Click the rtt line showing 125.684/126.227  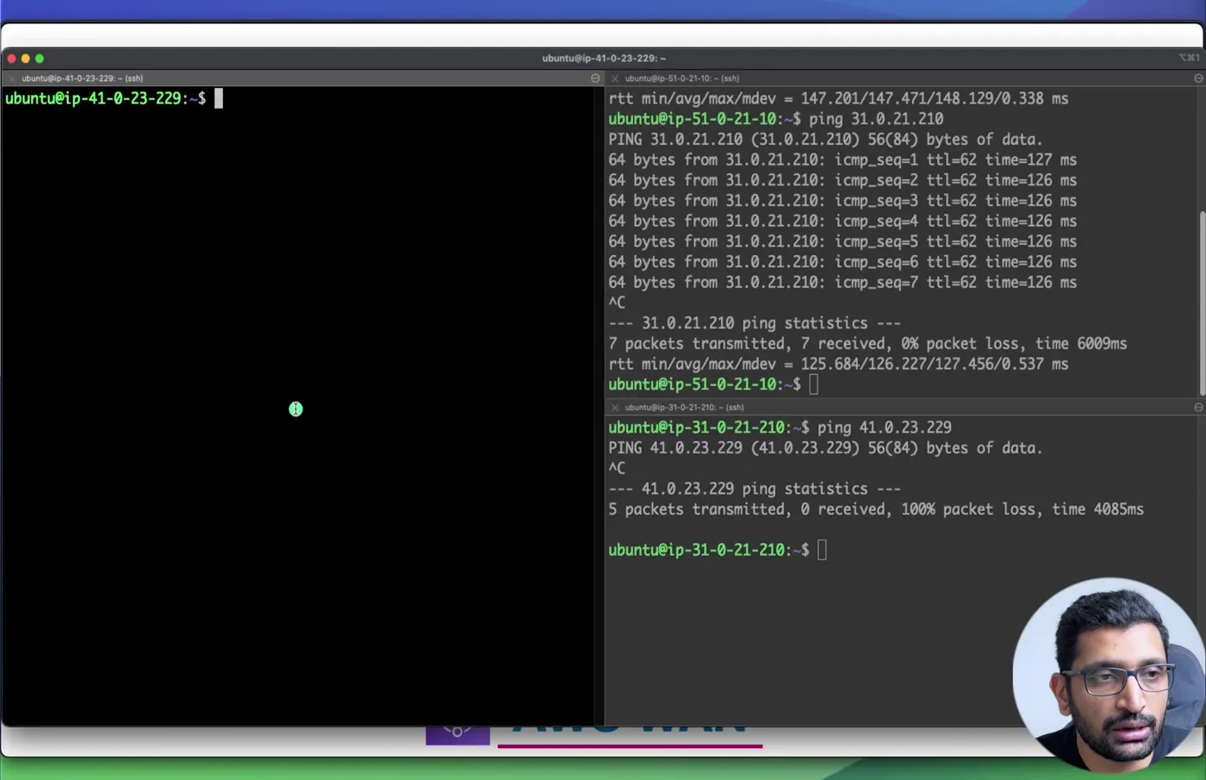(838, 365)
